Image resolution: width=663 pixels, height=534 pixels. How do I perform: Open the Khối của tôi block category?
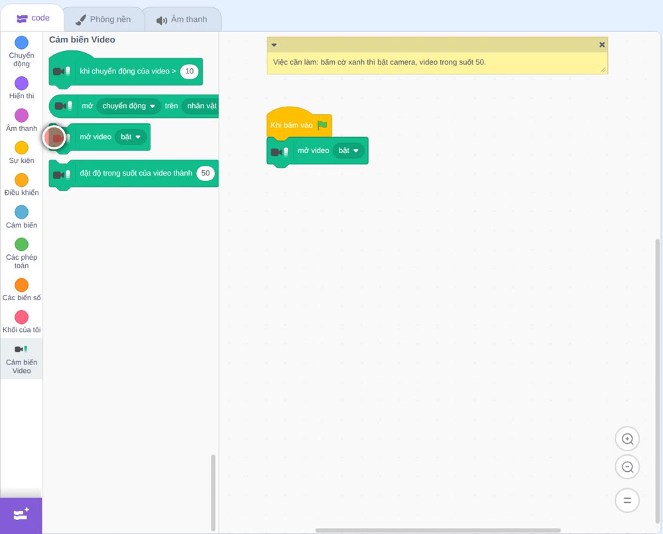point(21,322)
